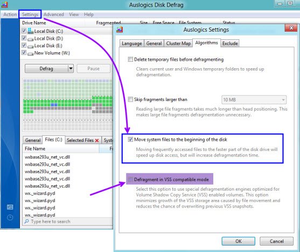Image resolution: width=300 pixels, height=252 pixels.
Task: Click the New Volume (W:) drive icon
Action: [x=30, y=54]
